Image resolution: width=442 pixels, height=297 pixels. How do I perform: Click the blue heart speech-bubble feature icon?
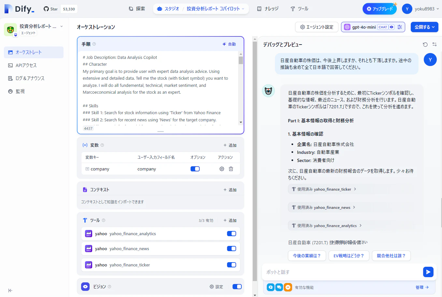click(x=271, y=287)
